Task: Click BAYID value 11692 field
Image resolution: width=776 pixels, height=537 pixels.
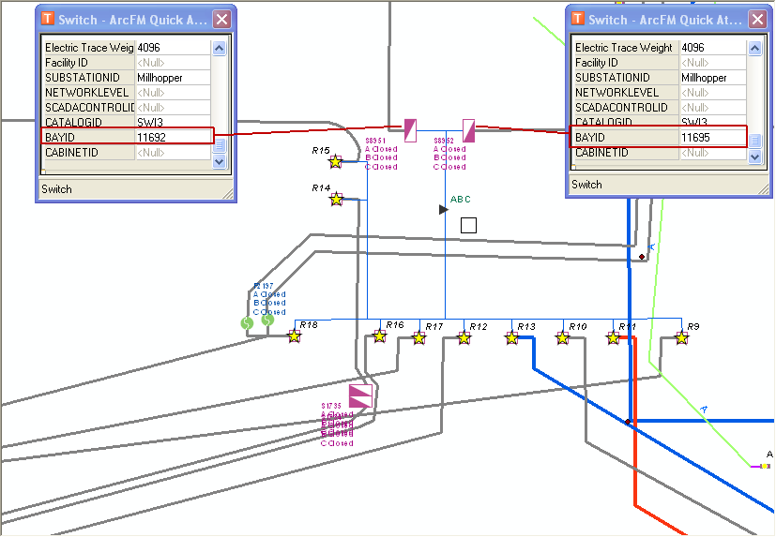Action: [x=173, y=137]
